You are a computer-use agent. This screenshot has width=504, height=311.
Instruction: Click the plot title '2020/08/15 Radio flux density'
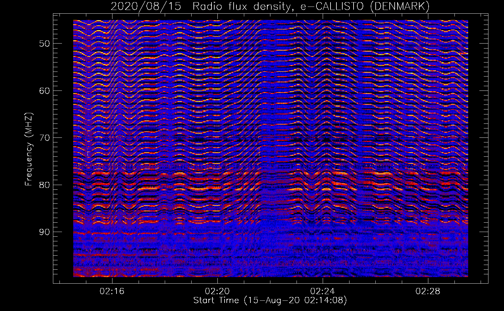(x=270, y=6)
